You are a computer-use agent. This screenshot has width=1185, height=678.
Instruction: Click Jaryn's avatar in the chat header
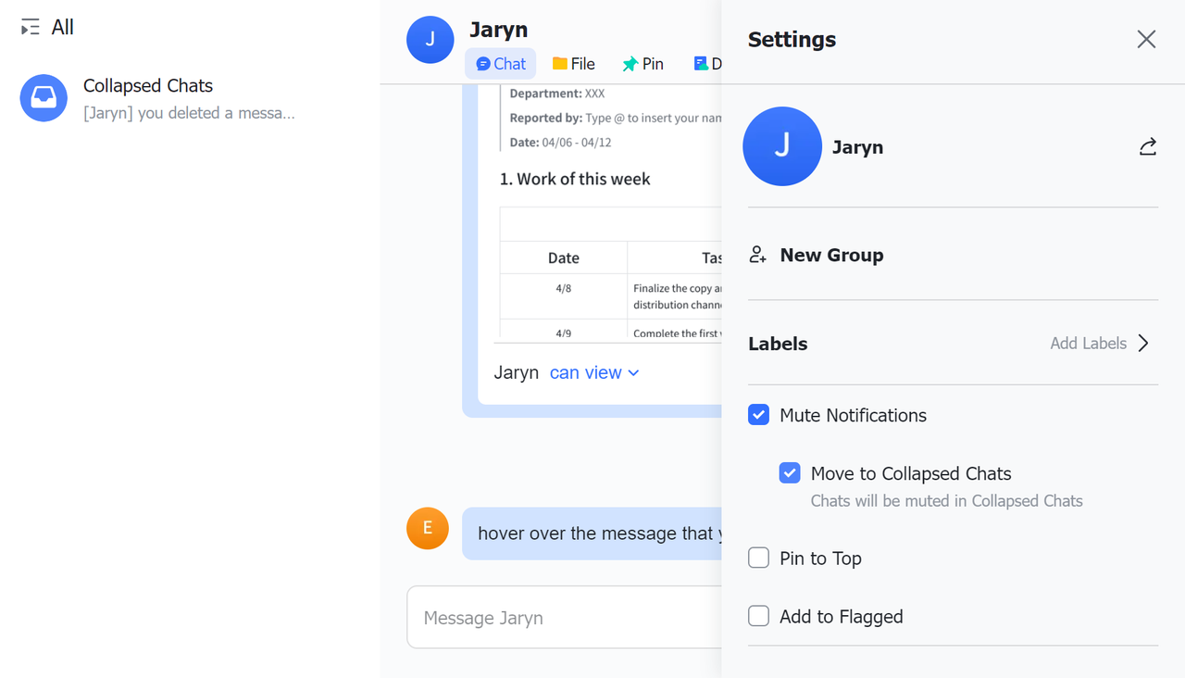[430, 40]
